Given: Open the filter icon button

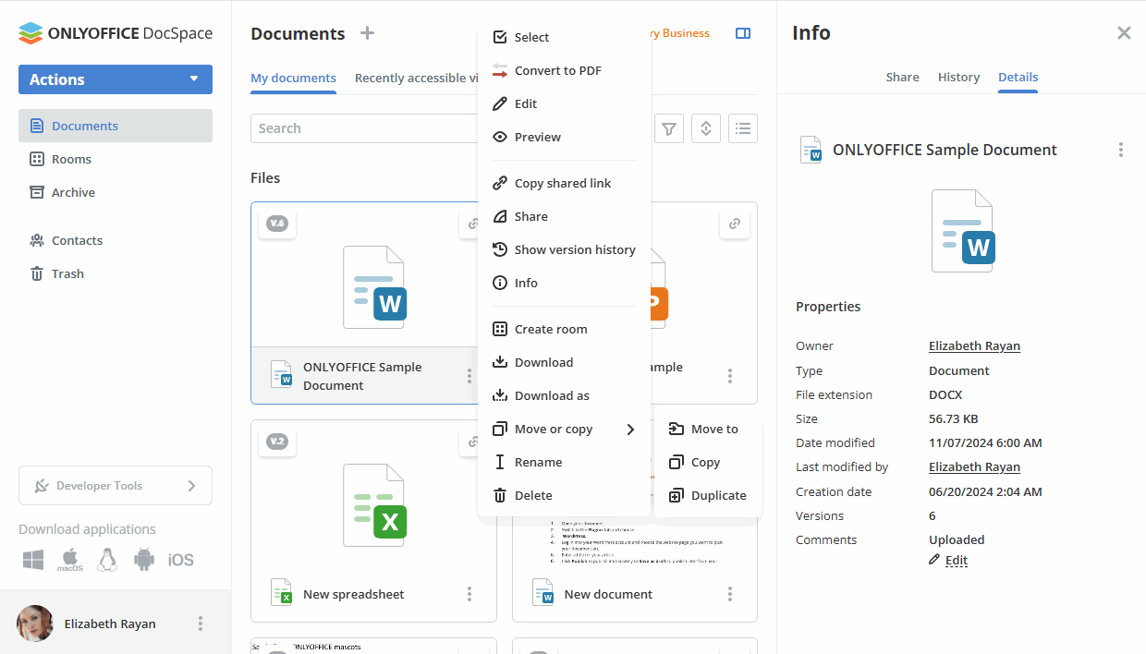Looking at the screenshot, I should 669,128.
